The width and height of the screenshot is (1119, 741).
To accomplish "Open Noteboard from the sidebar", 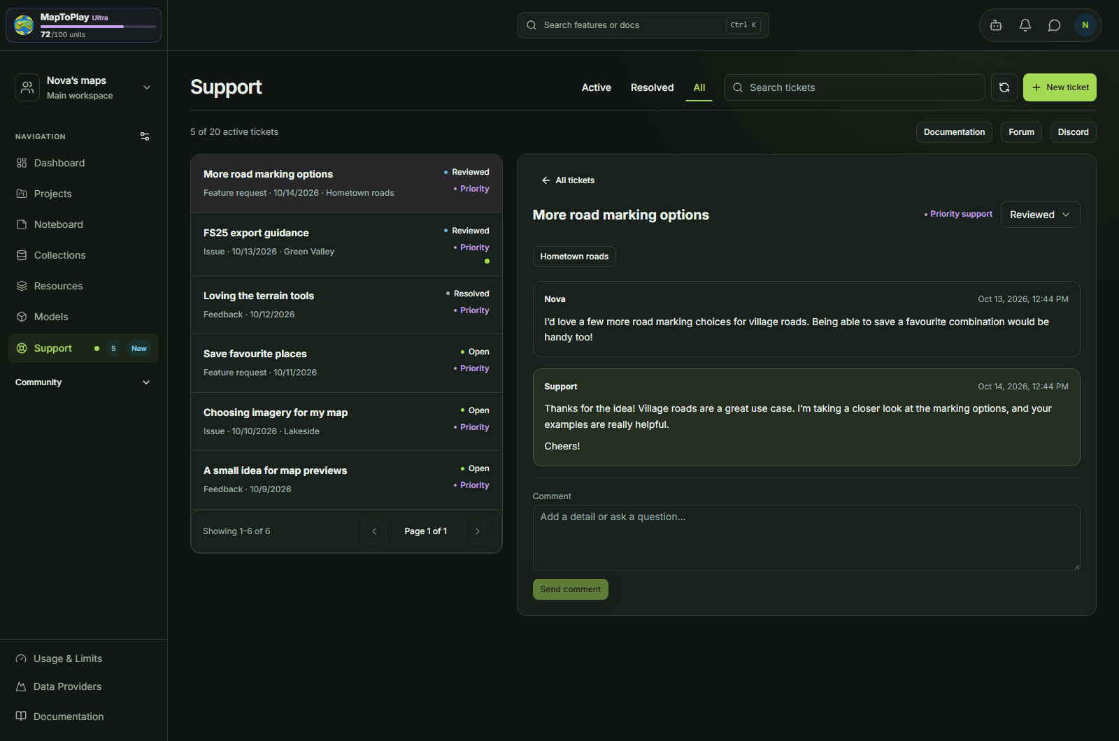I will 83,224.
